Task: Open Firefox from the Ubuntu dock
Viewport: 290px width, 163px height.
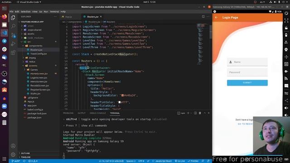Action: pos(4,17)
